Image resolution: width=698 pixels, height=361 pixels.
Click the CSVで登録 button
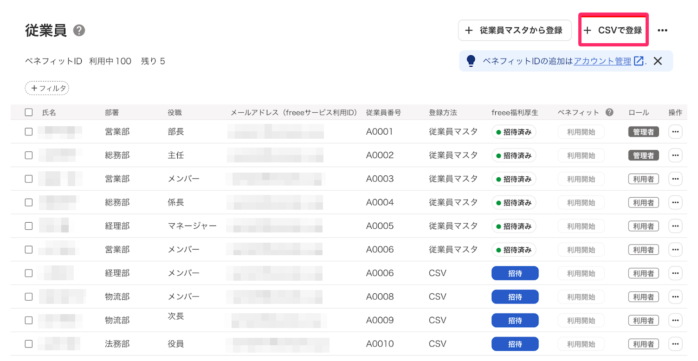[613, 30]
